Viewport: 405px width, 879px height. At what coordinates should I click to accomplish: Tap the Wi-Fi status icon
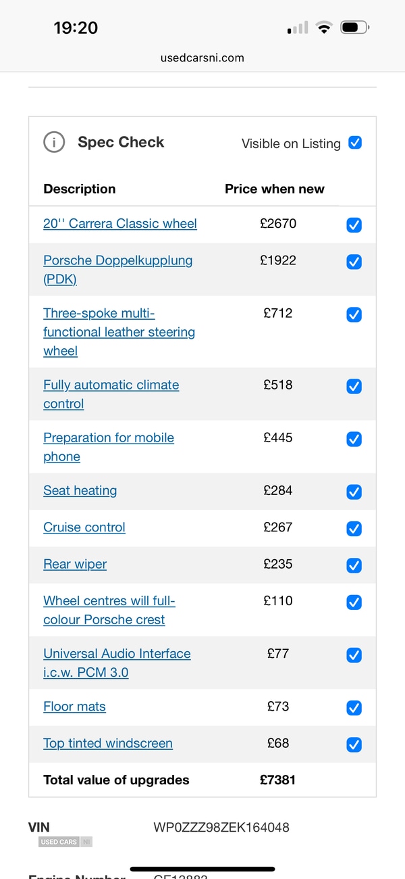(x=325, y=28)
